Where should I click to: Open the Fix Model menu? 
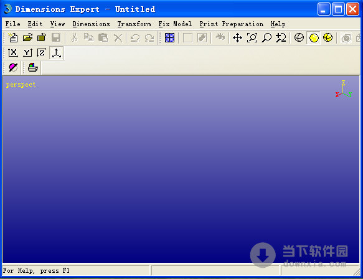pyautogui.click(x=175, y=24)
